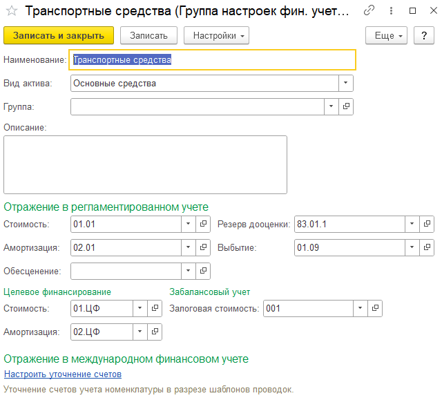Open Выбытие account 01.09 icon
Screen dimensions: 442x400
[x=427, y=247]
